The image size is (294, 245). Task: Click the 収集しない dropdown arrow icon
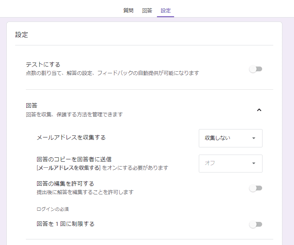point(254,138)
